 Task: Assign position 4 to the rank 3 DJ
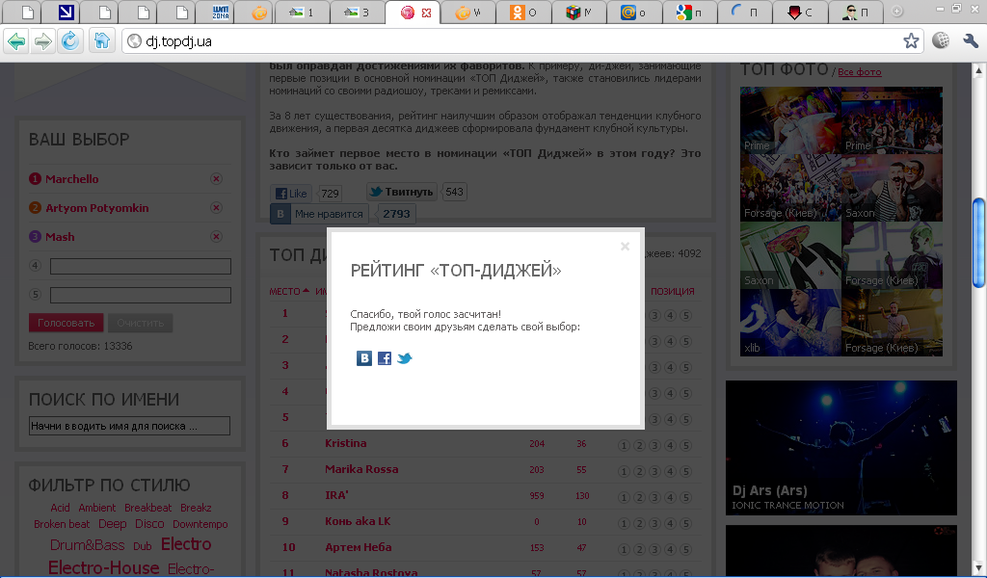[670, 367]
